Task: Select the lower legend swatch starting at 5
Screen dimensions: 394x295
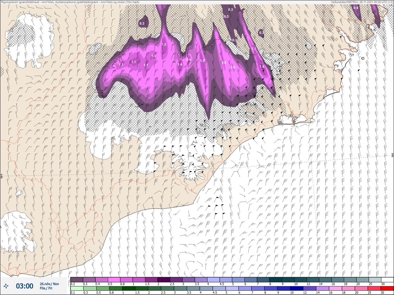Action: (x=232, y=289)
